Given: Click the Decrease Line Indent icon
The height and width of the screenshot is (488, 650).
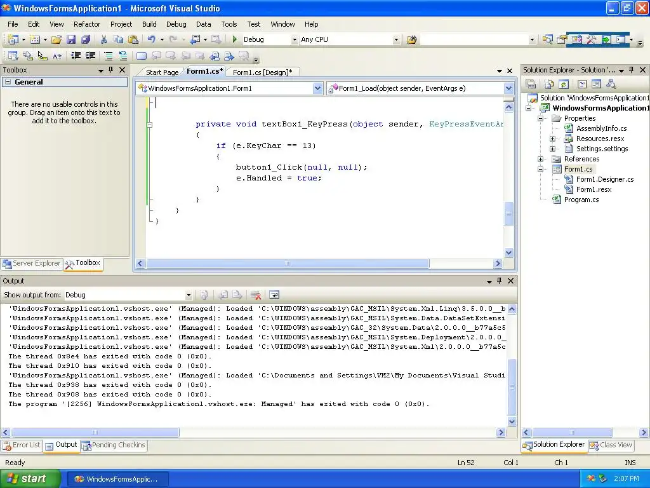Looking at the screenshot, I should pyautogui.click(x=76, y=56).
